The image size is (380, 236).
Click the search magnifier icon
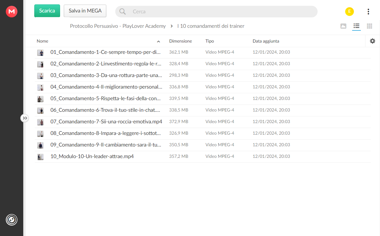tap(123, 12)
